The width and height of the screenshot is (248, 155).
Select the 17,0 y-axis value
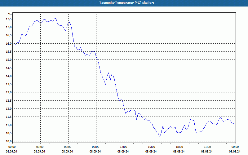(x=9, y=27)
